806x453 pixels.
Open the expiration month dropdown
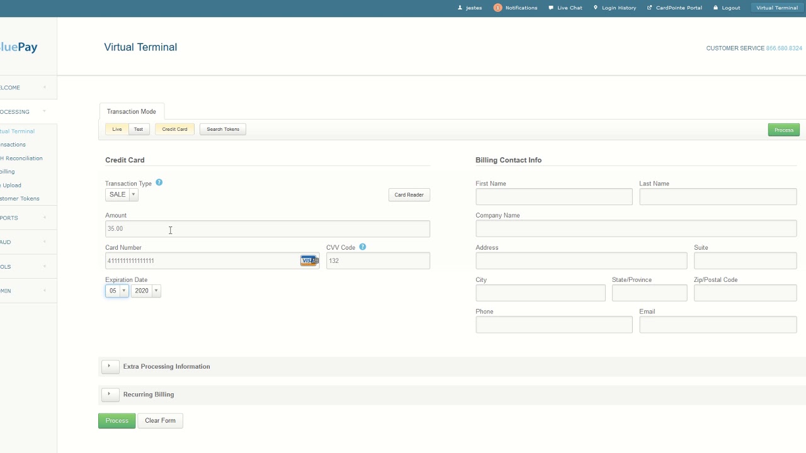click(x=117, y=291)
